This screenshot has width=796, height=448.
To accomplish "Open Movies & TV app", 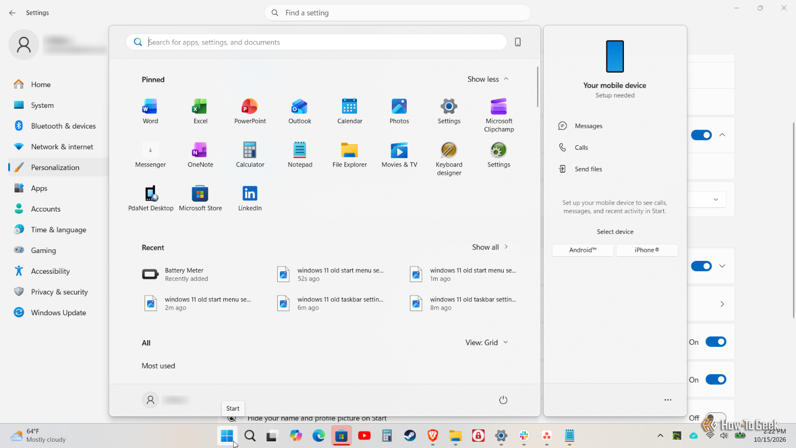I will tap(399, 155).
